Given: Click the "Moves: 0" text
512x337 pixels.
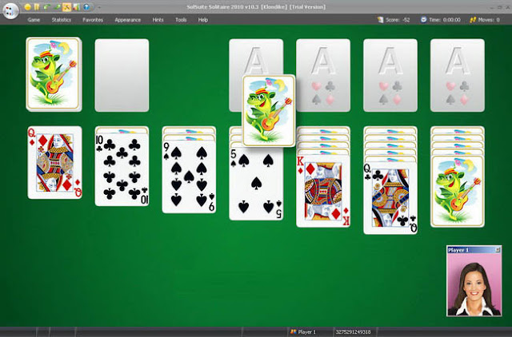Looking at the screenshot, I should tap(489, 20).
